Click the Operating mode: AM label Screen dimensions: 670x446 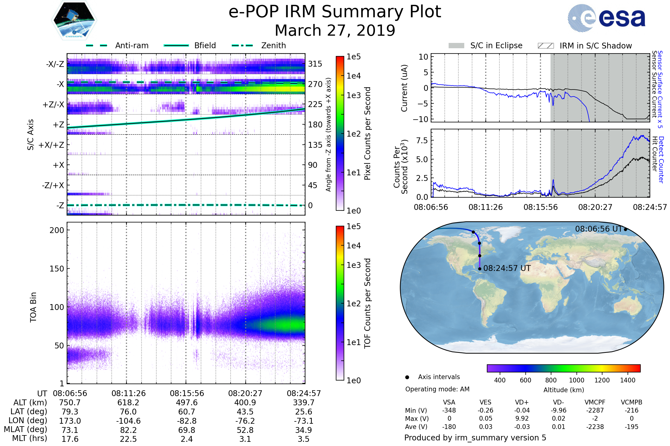click(x=437, y=389)
